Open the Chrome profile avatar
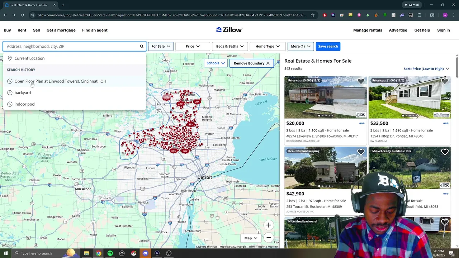The image size is (459, 258). 445,15
